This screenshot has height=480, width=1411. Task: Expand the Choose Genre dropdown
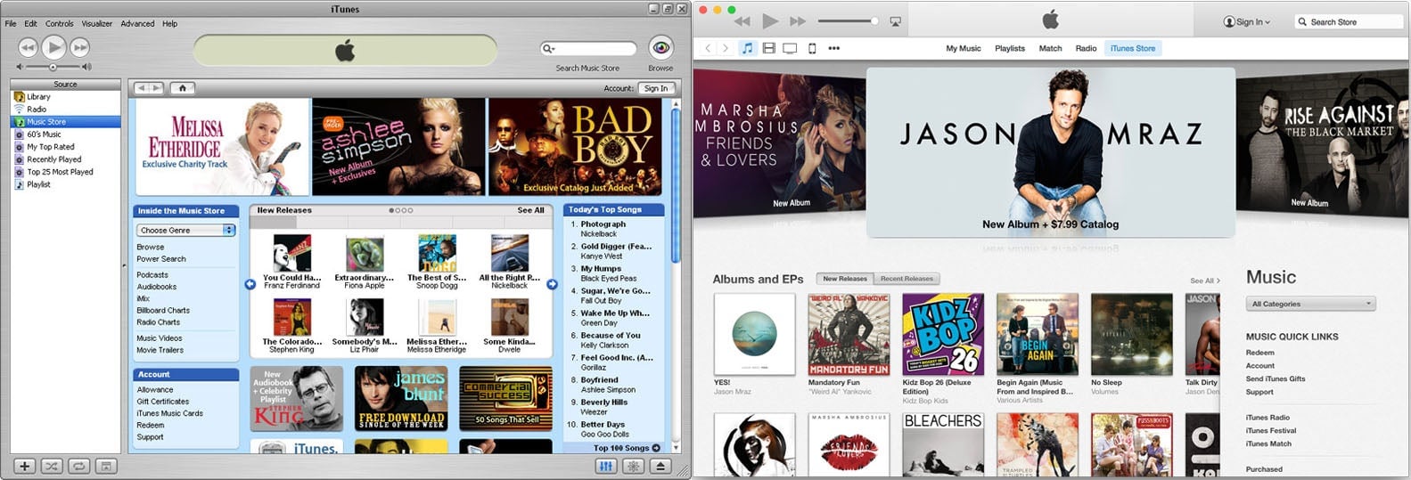coord(185,230)
